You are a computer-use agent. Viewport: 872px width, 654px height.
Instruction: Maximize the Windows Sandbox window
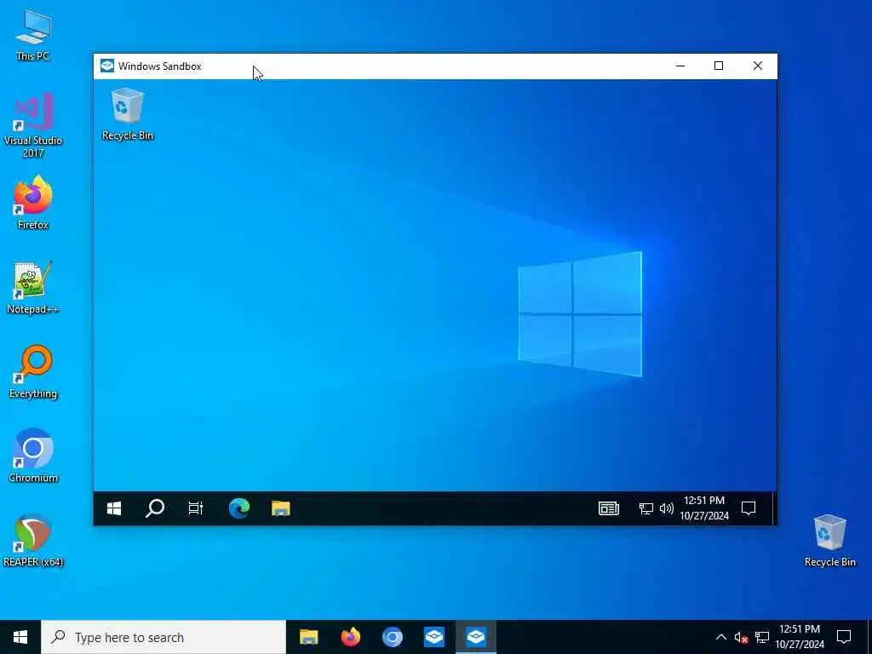tap(719, 66)
